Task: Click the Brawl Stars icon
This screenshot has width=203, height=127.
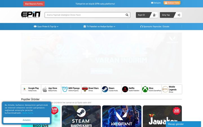Action: pyautogui.click(x=85, y=89)
